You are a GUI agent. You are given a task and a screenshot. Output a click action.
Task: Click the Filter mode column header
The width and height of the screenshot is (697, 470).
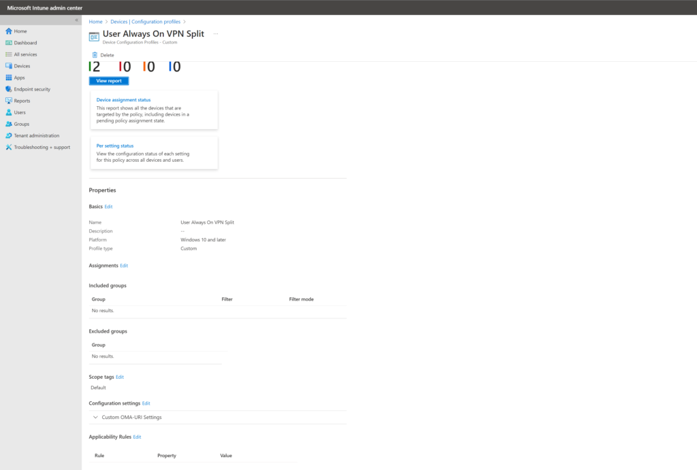(302, 299)
